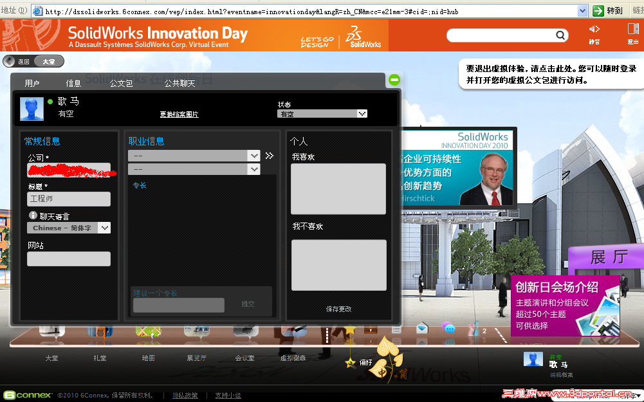This screenshot has height=402, width=644.
Task: Click the 公司 company input field
Action: [69, 170]
